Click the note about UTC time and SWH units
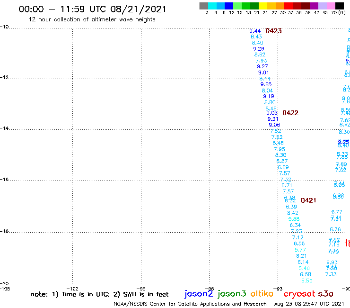 99,294
